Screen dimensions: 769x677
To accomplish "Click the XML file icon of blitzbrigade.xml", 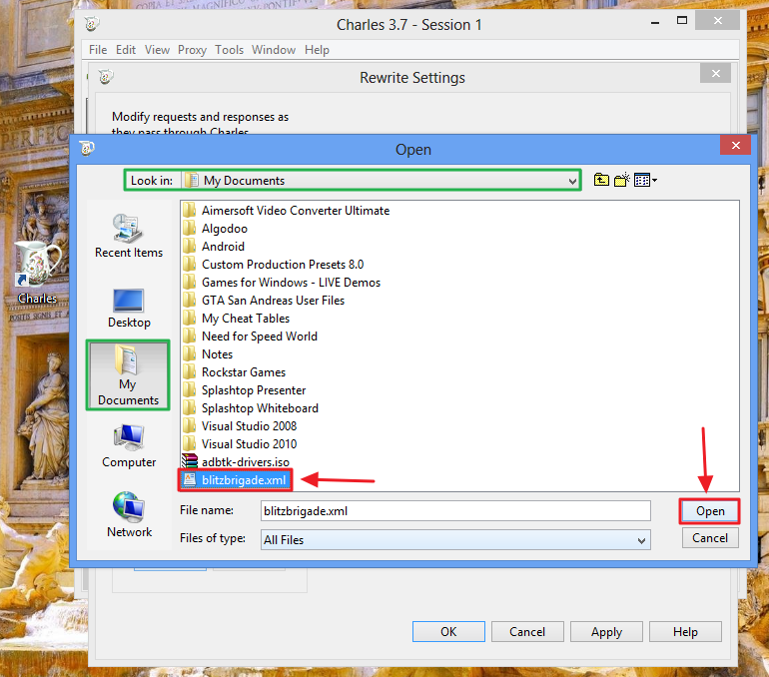I will point(190,479).
